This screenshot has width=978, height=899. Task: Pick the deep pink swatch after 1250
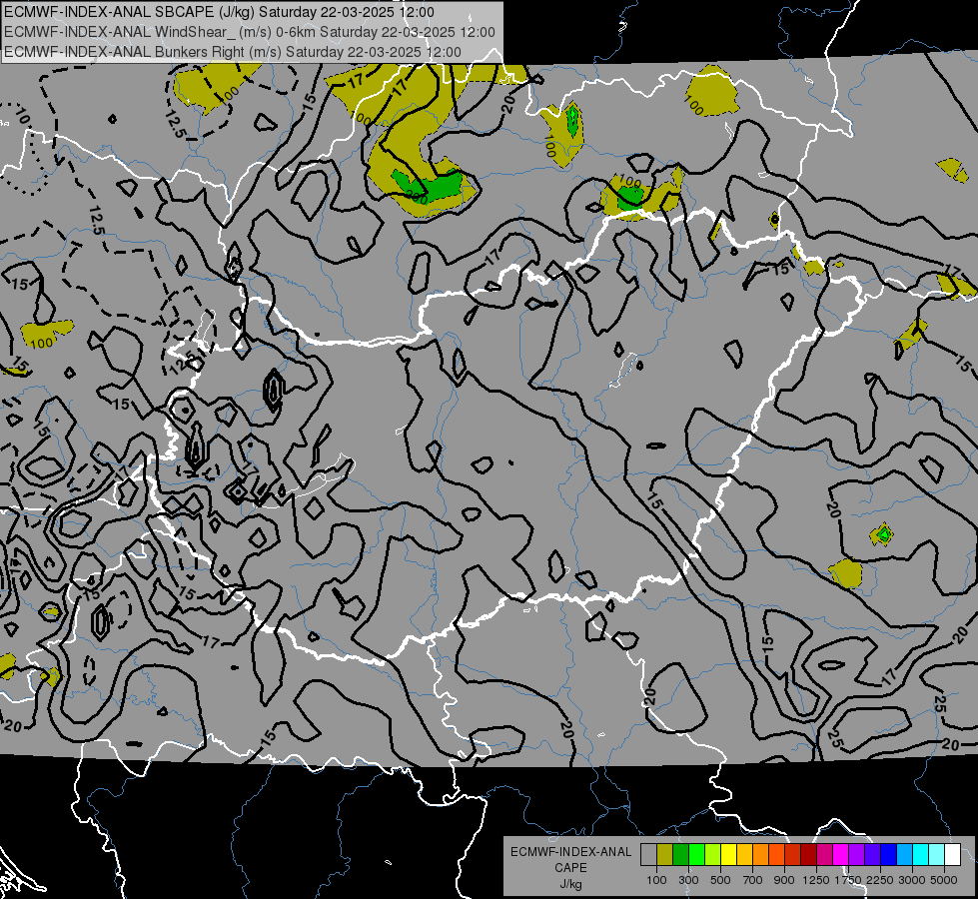click(824, 855)
